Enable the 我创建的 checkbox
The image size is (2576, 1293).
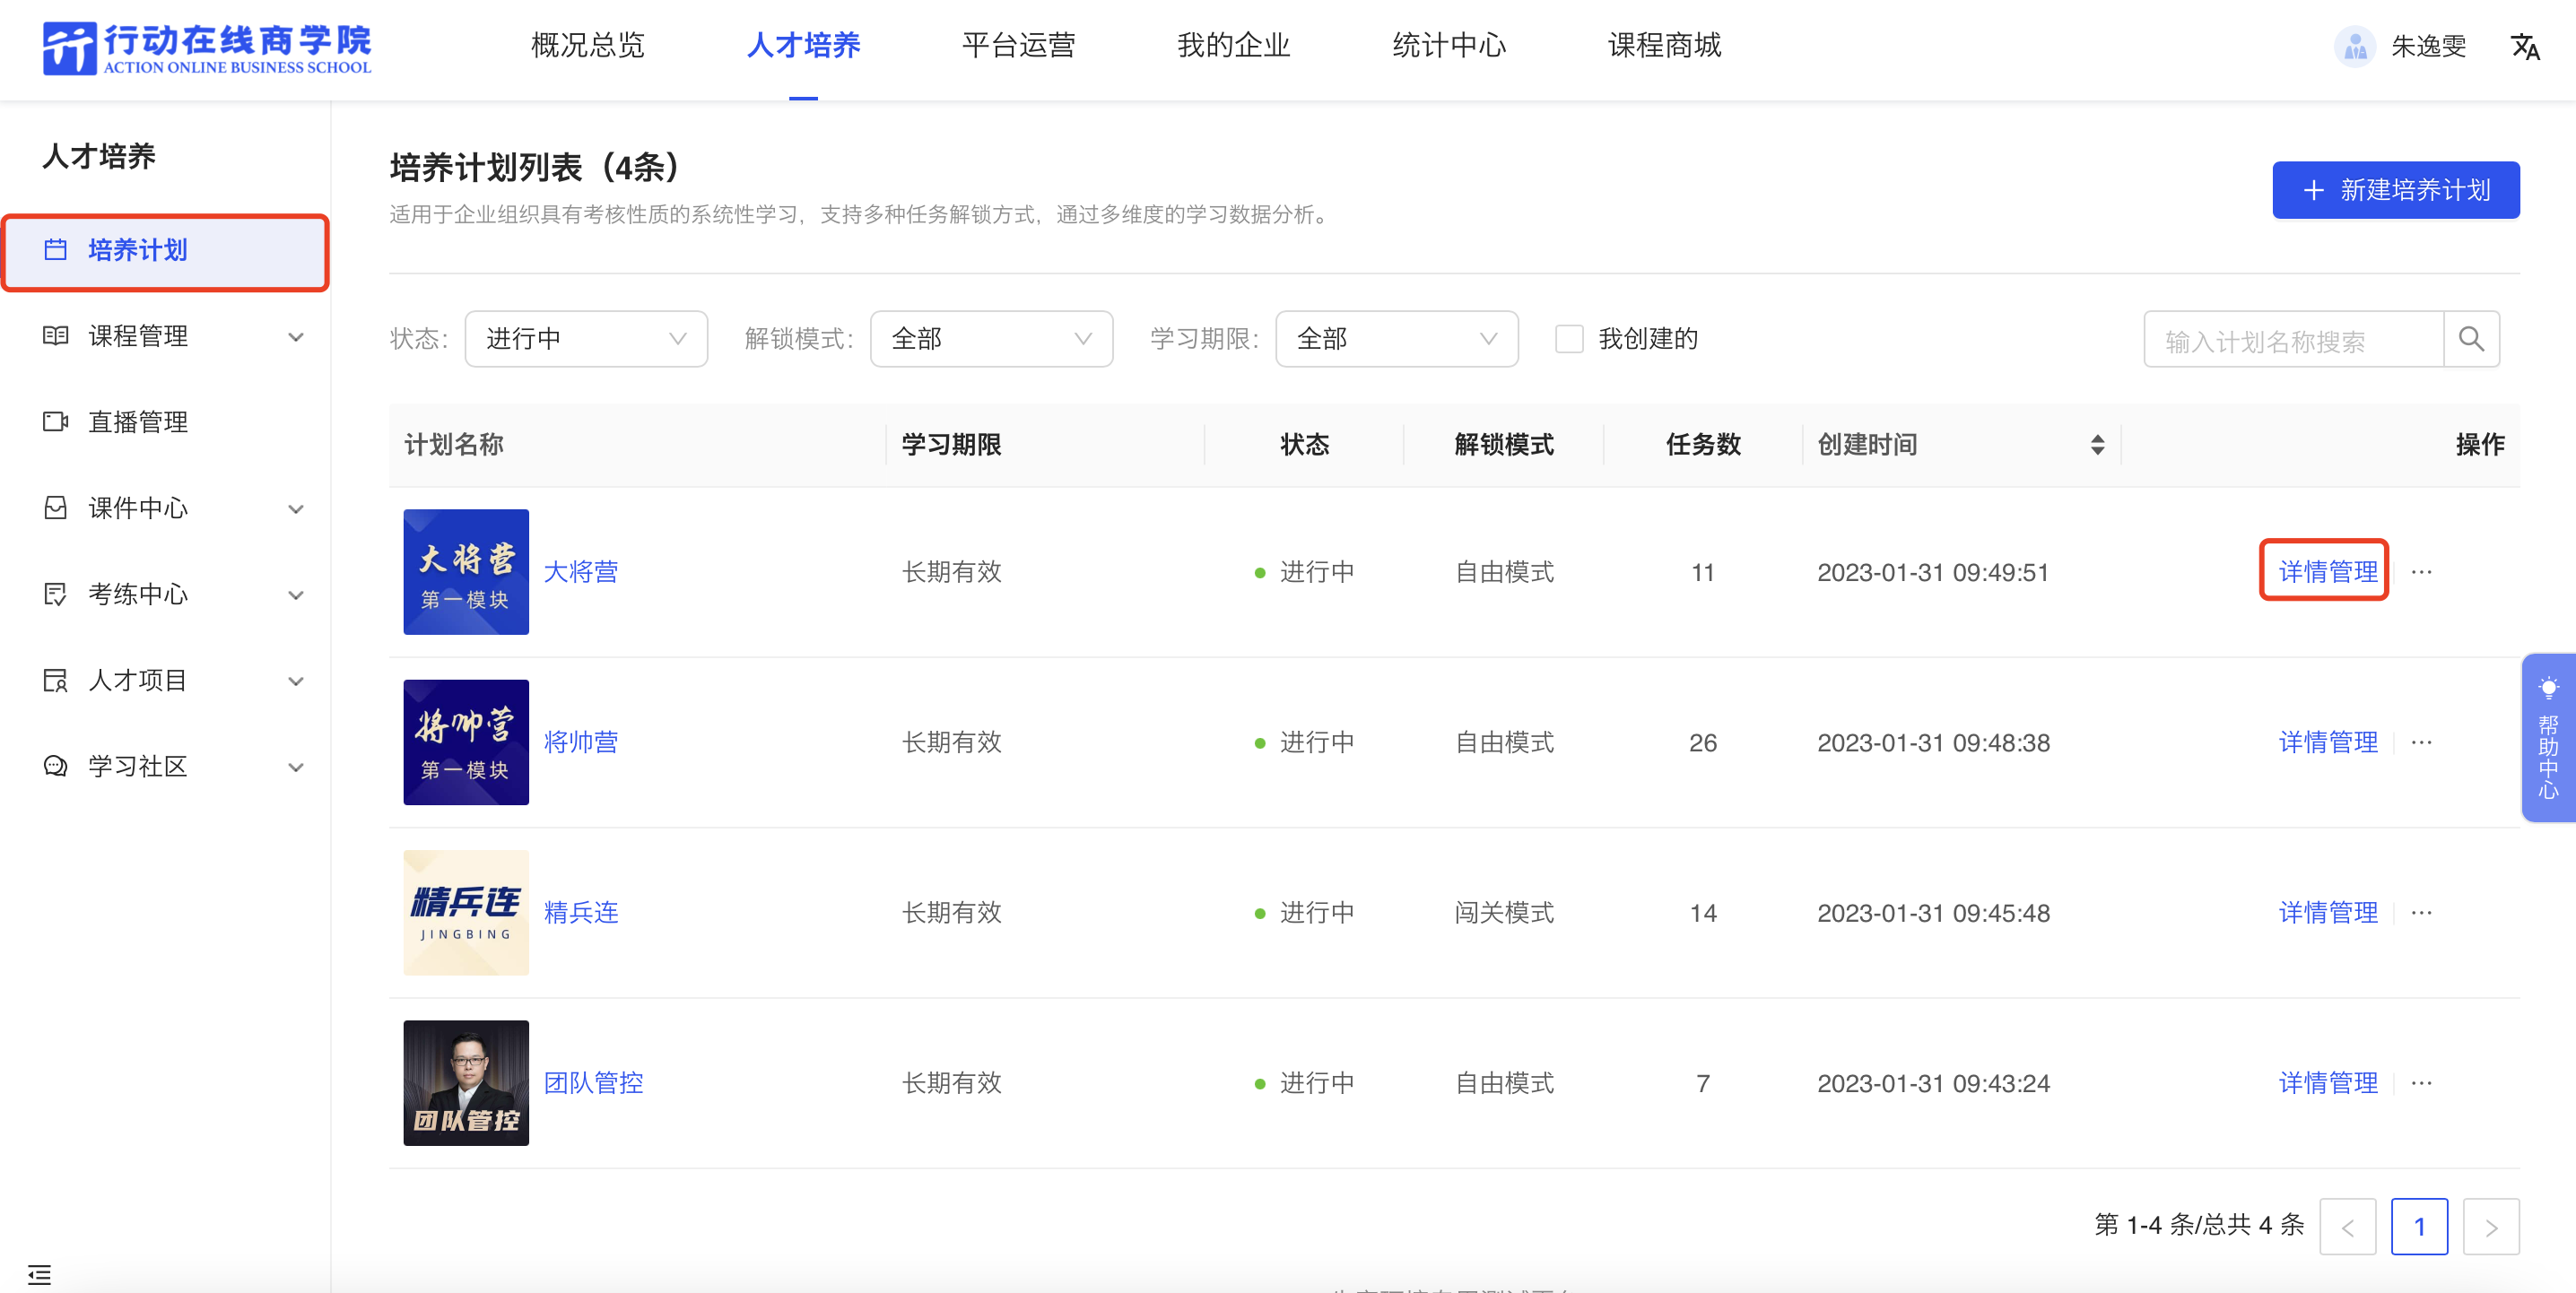(1569, 339)
